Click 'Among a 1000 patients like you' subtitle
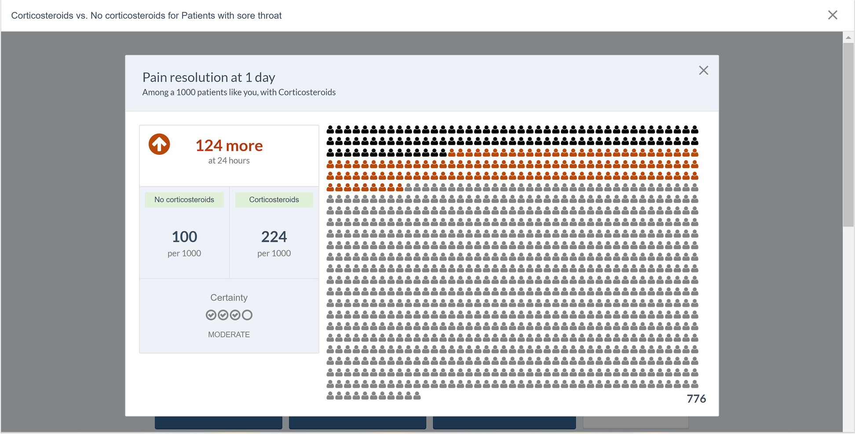 point(239,92)
